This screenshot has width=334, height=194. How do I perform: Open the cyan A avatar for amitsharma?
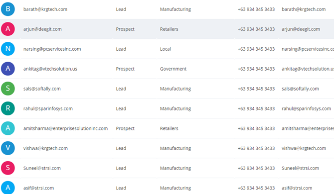coord(8,128)
